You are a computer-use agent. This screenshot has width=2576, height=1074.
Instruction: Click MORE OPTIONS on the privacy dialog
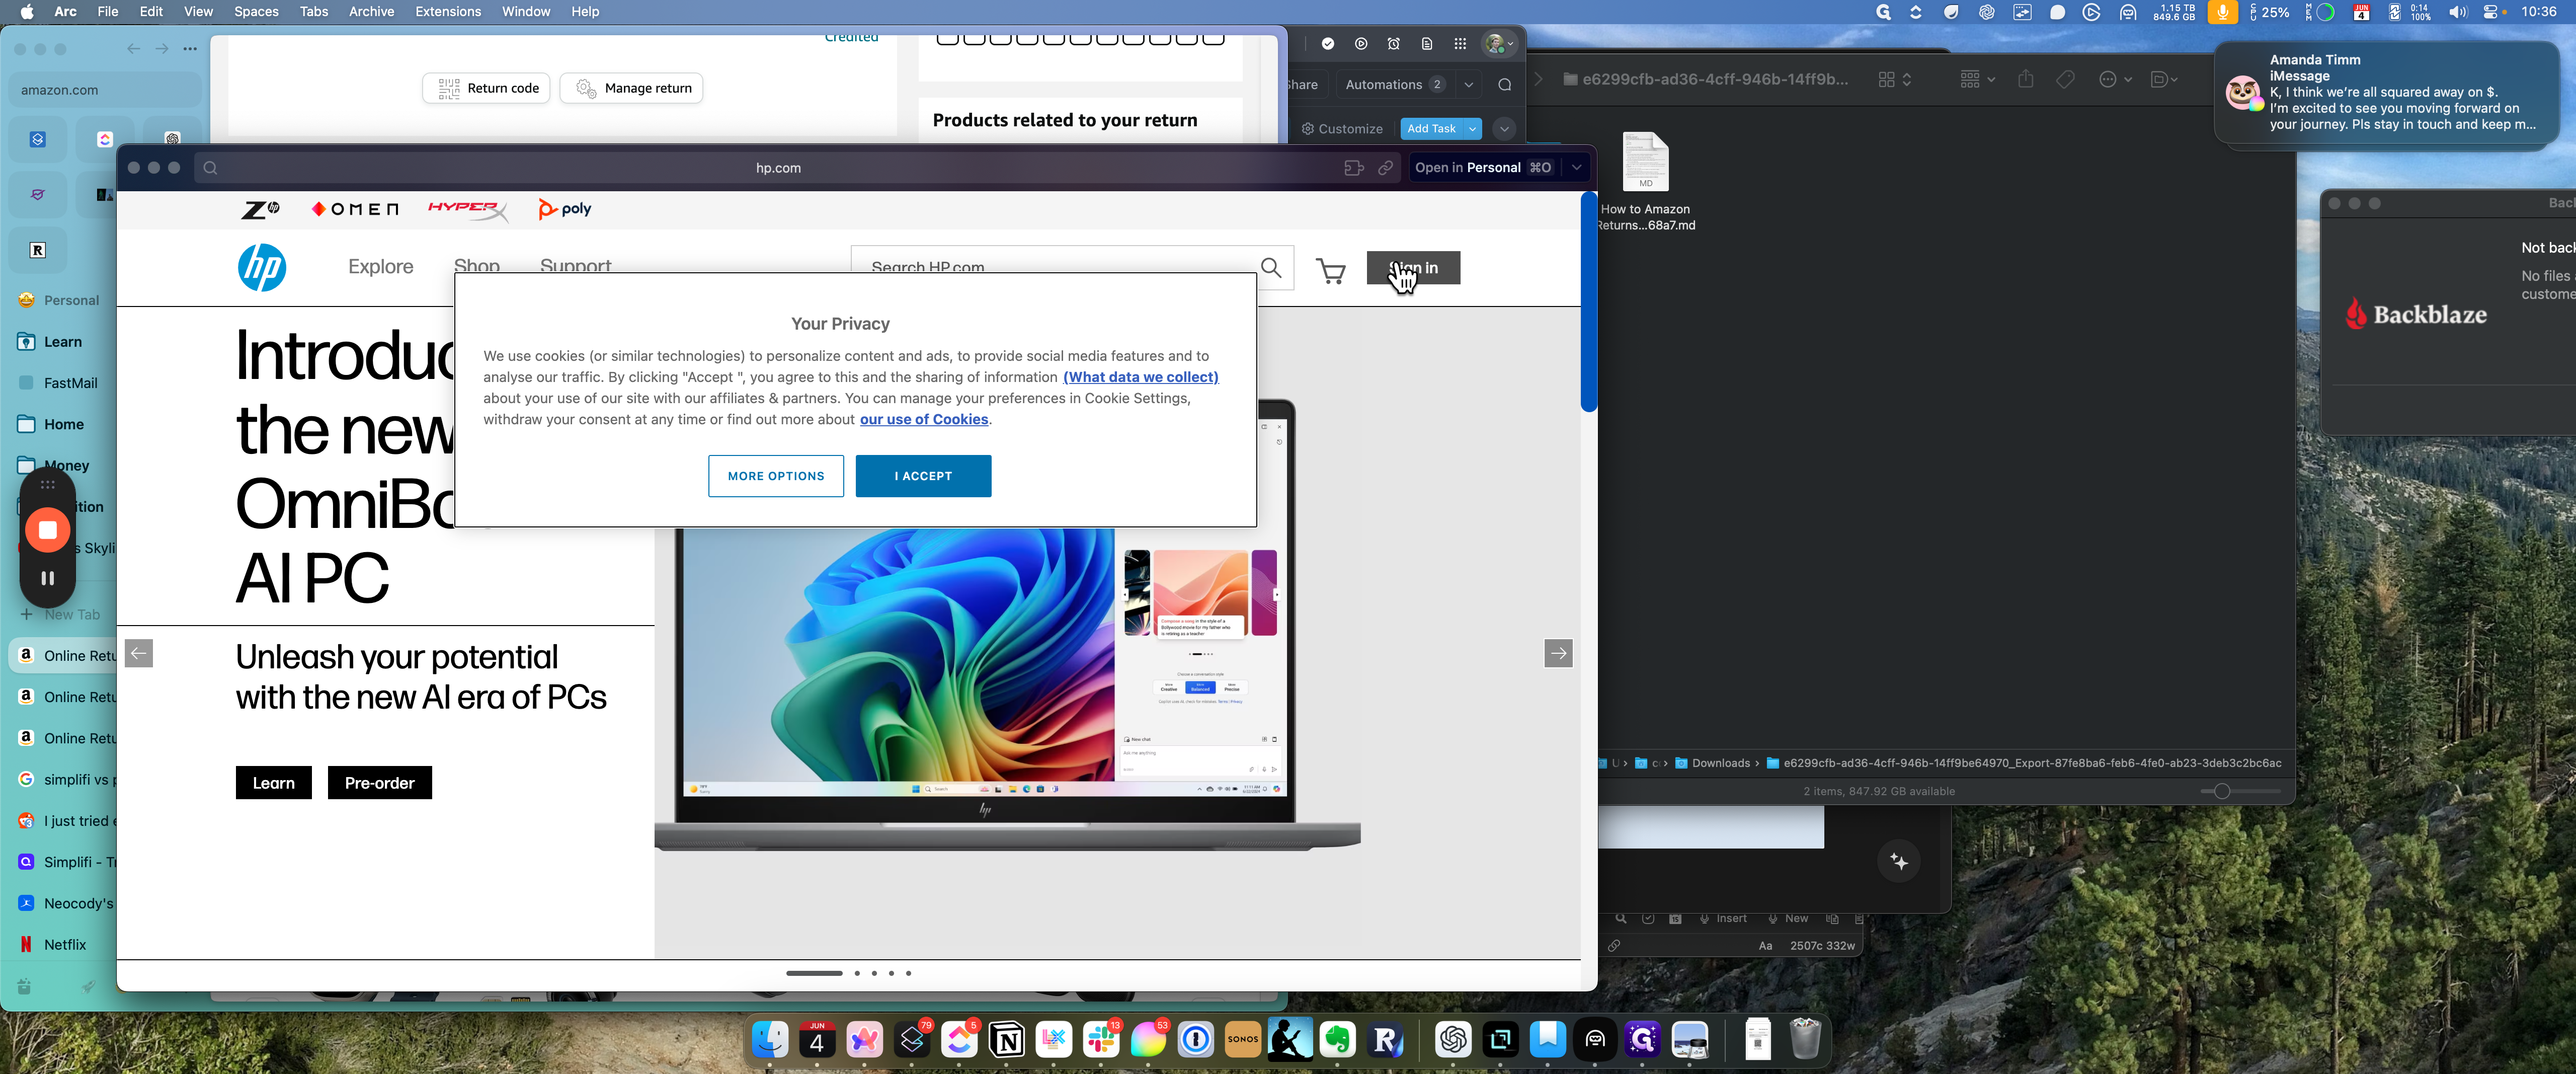pyautogui.click(x=776, y=476)
